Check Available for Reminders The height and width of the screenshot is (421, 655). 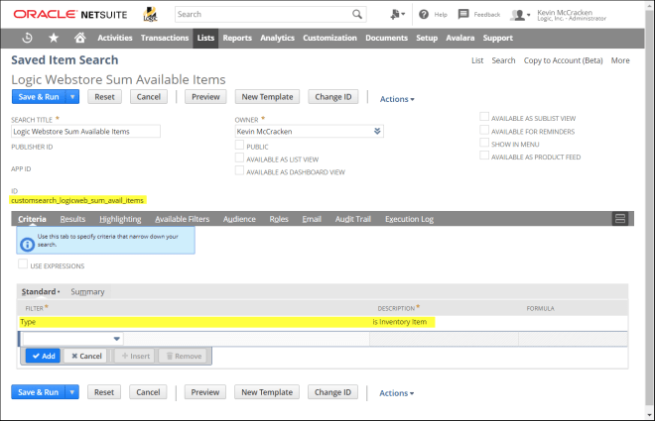pyautogui.click(x=484, y=130)
